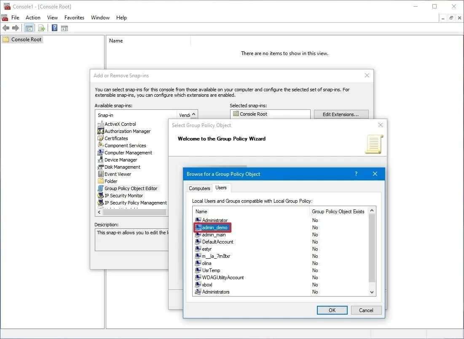Open the Help toolbar icon

point(55,28)
